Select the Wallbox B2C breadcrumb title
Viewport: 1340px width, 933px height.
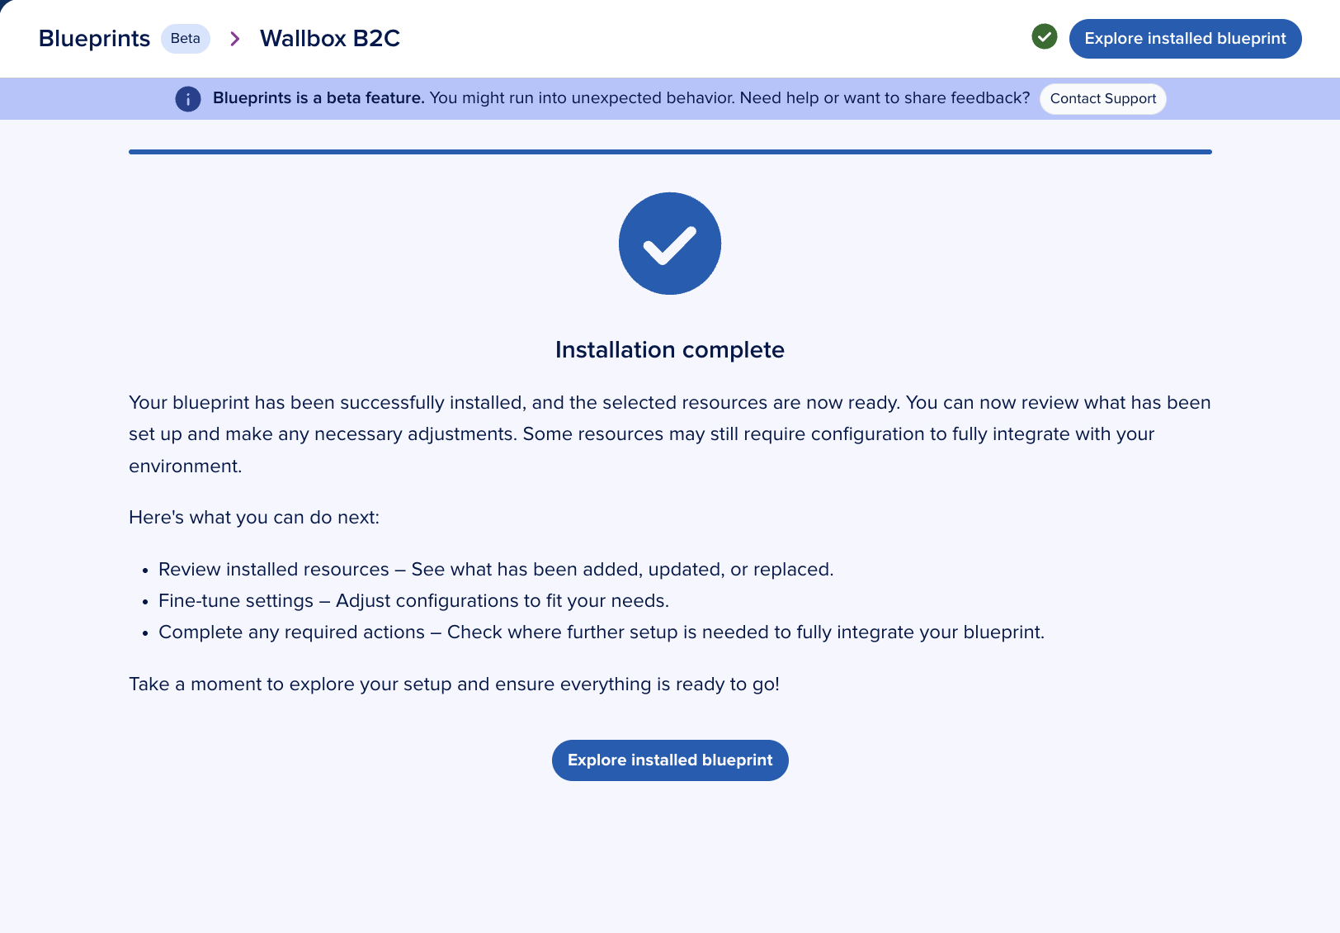329,39
